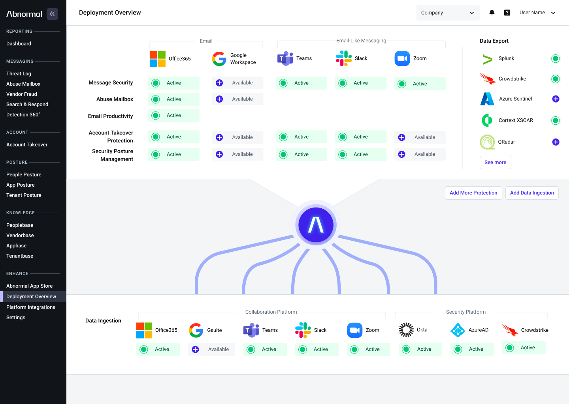The image size is (569, 404).
Task: Enable Azure Sentinel export with plus button
Action: tap(556, 99)
